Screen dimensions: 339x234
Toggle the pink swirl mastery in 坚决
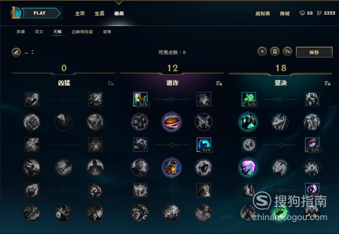tap(248, 167)
